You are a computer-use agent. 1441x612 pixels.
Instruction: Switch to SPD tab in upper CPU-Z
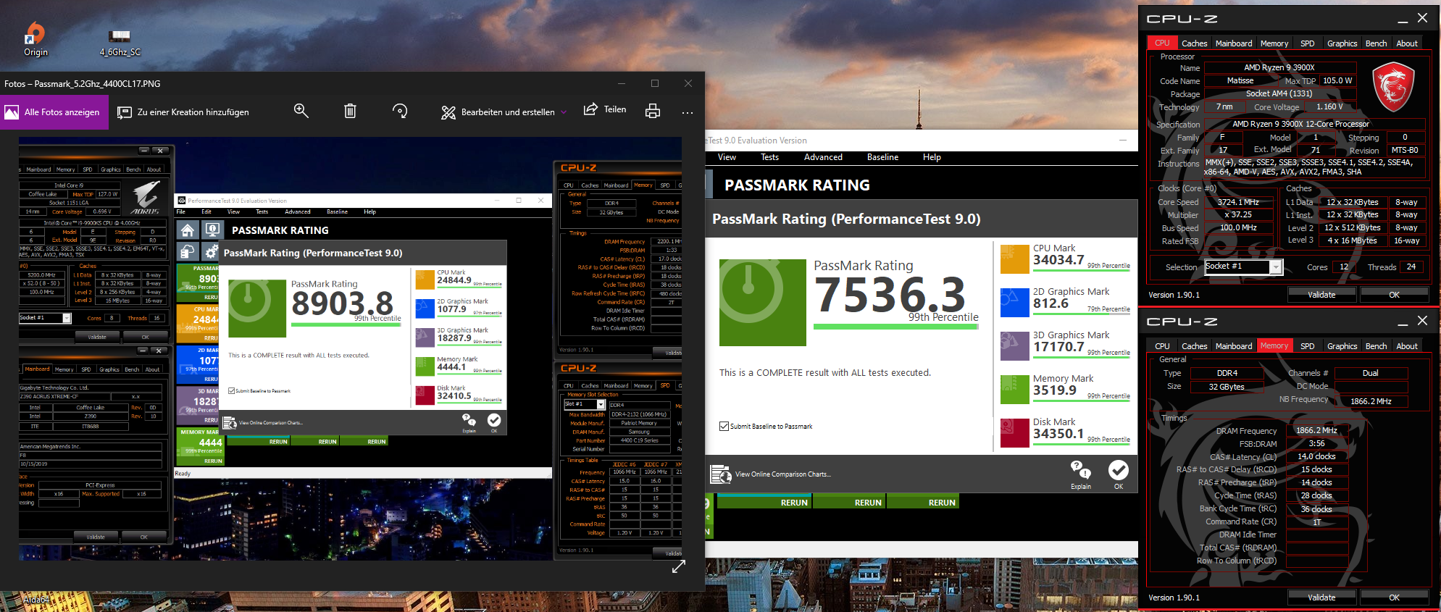point(1307,43)
